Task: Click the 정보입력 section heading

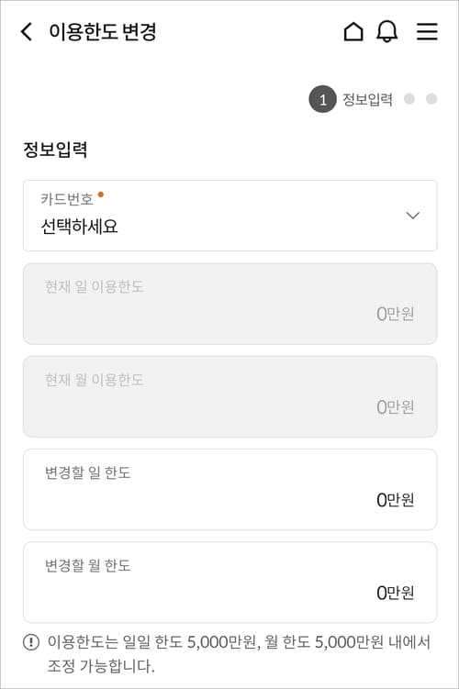Action: pos(55,149)
